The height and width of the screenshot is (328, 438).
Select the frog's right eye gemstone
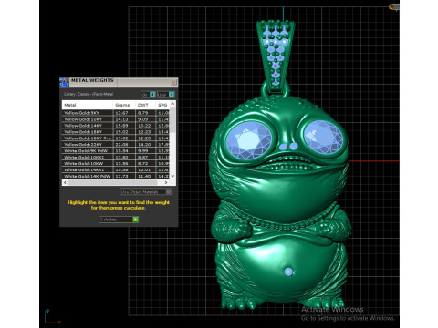point(323,137)
